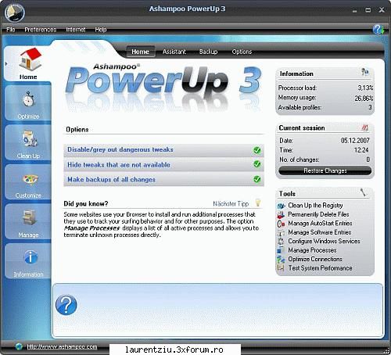This screenshot has height=355, width=391.
Task: Open Configure Windows Services tool
Action: tap(324, 241)
